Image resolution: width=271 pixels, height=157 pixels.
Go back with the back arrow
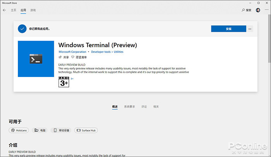[x=4, y=10]
